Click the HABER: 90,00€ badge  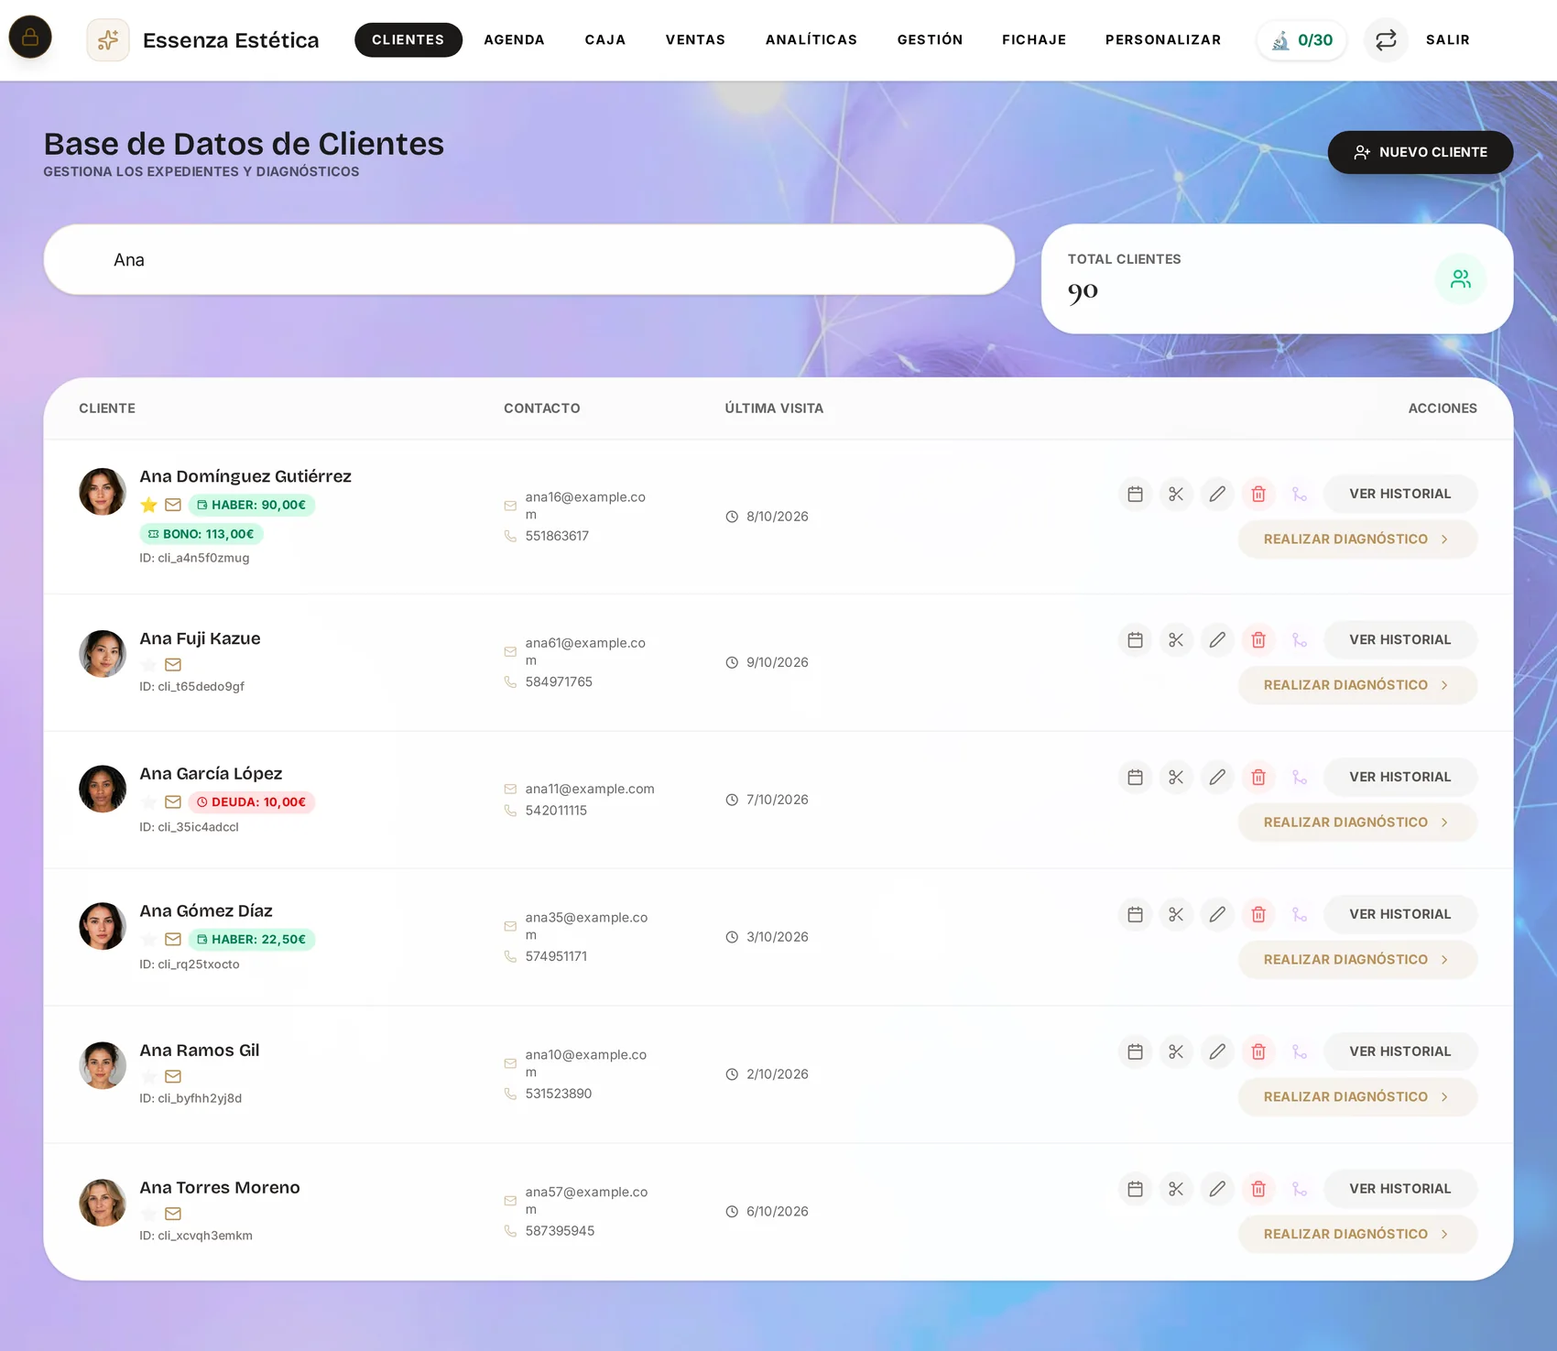[252, 505]
